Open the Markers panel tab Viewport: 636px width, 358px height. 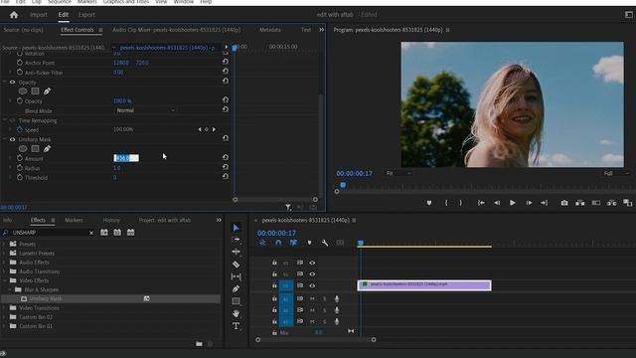tap(74, 220)
